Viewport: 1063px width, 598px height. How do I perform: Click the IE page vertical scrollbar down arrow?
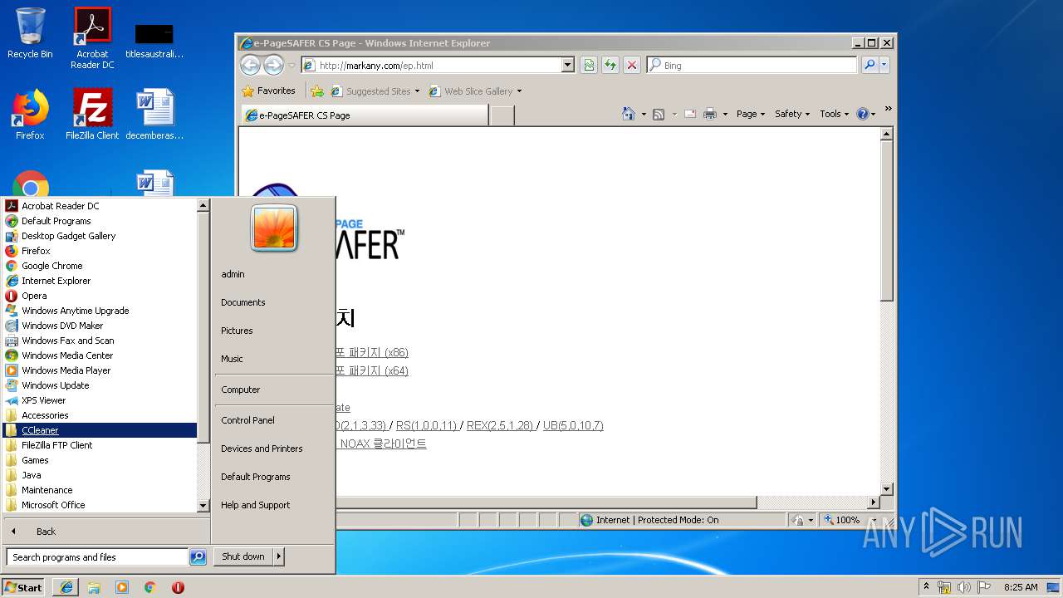click(887, 489)
